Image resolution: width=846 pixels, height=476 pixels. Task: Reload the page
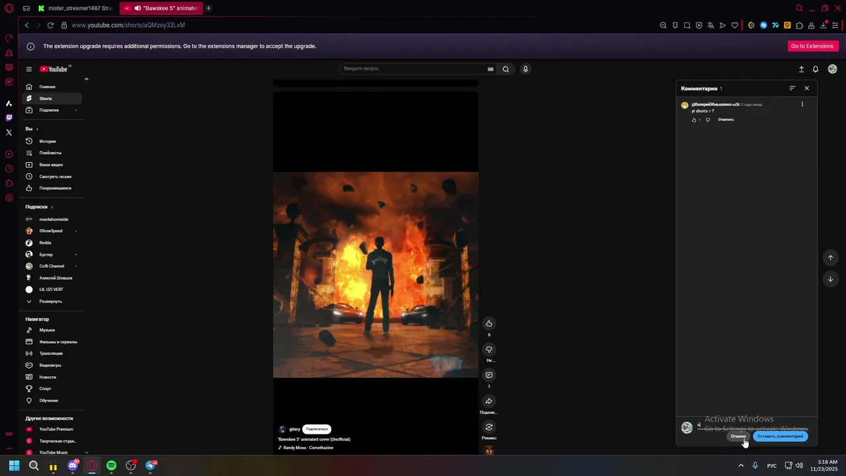coord(50,25)
